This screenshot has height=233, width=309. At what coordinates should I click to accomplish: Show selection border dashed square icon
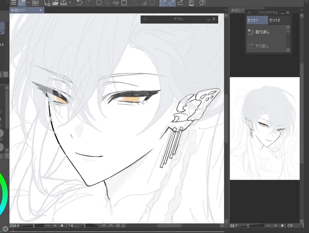coord(152,3)
